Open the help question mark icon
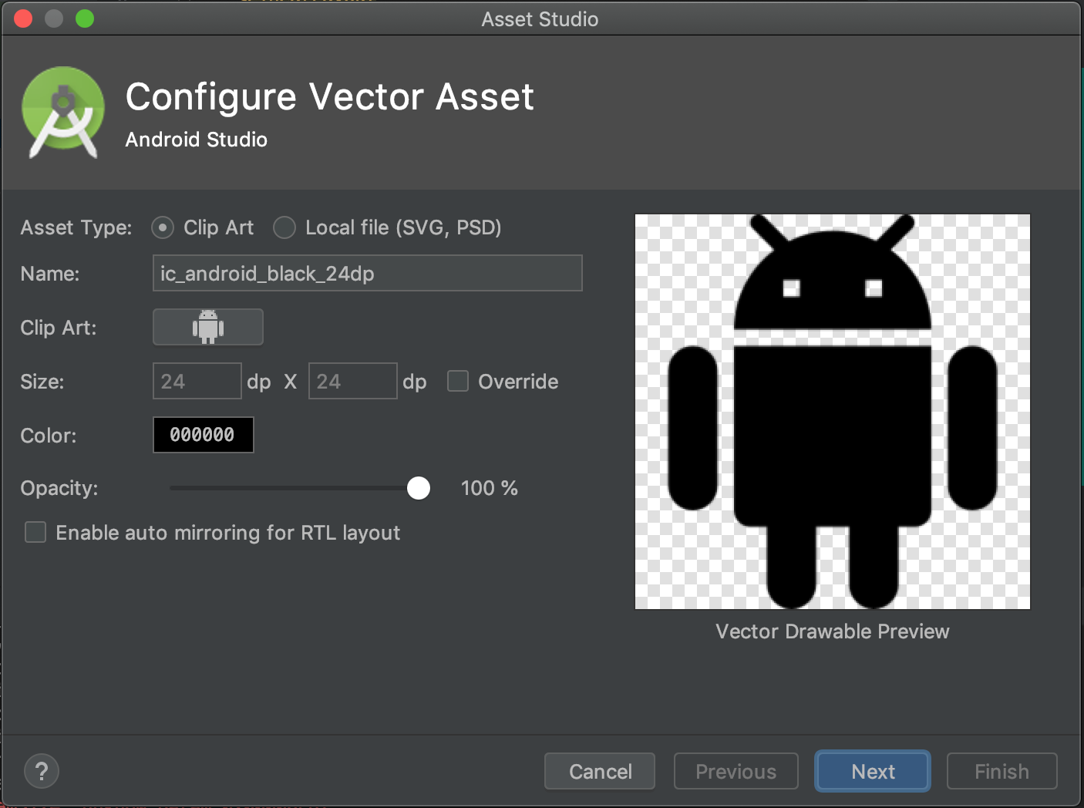 pyautogui.click(x=42, y=771)
